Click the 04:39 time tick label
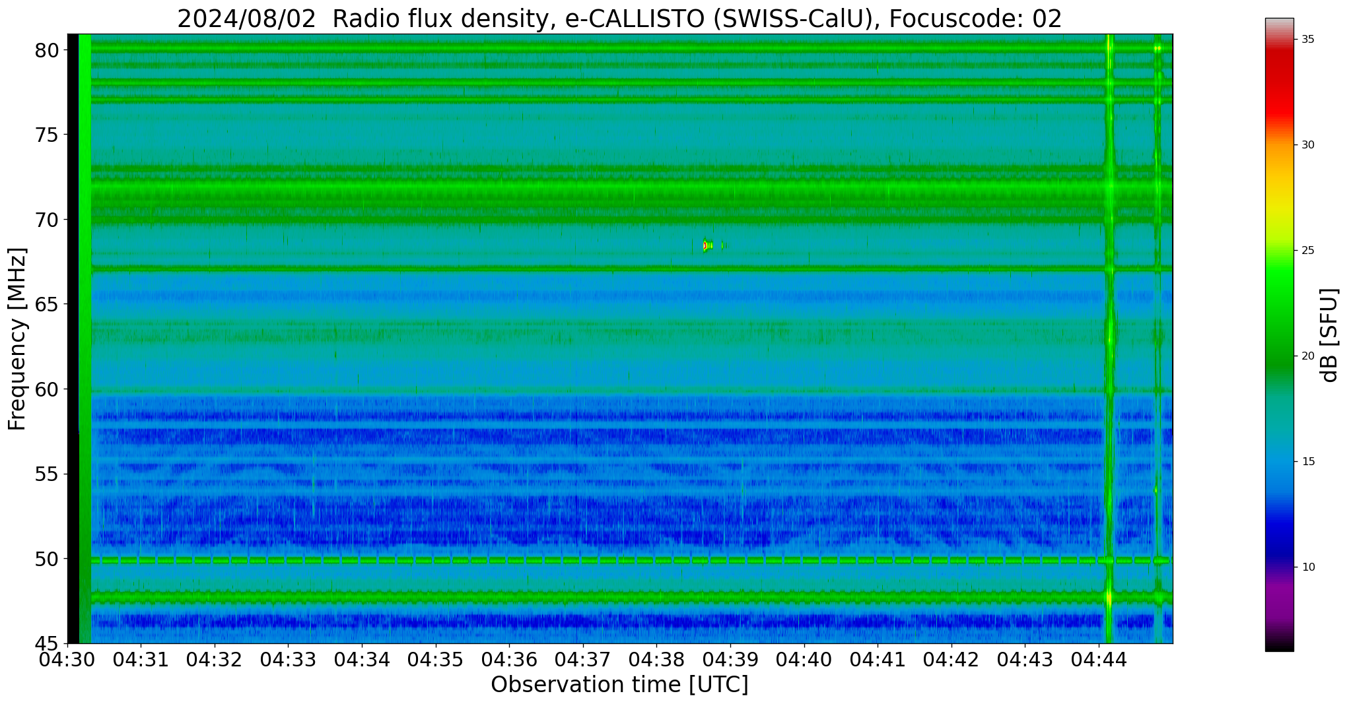The height and width of the screenshot is (704, 1349). (x=730, y=660)
